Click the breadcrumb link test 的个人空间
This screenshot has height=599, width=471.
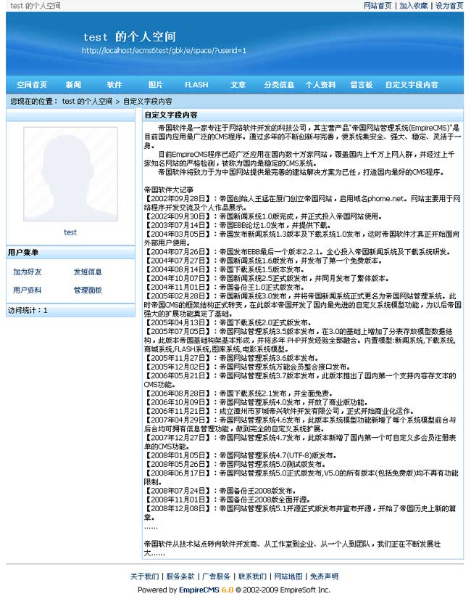click(x=87, y=102)
